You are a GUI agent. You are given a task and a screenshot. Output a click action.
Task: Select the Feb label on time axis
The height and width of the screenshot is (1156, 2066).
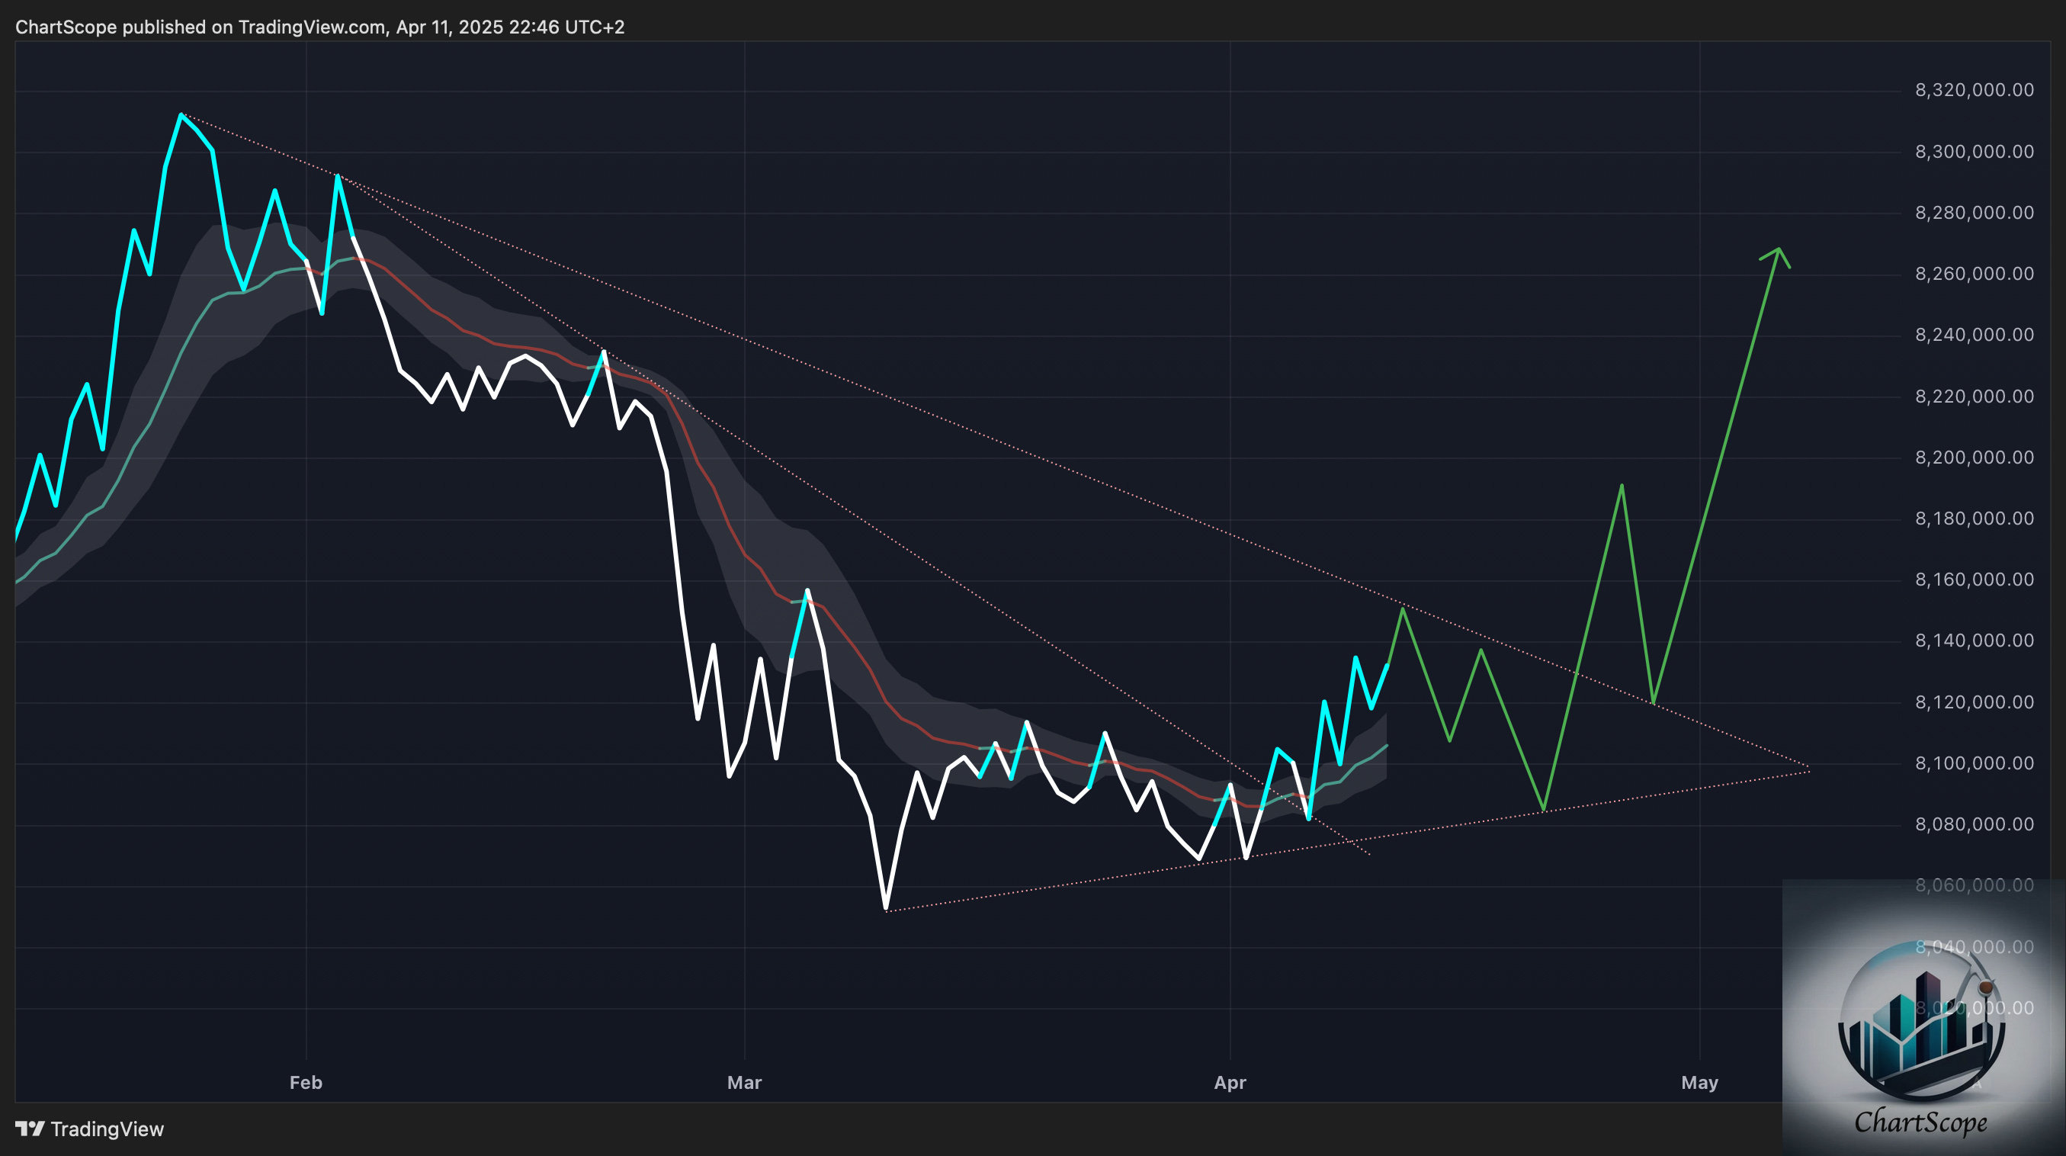(x=306, y=1082)
